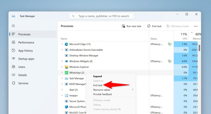Maximize the Task Manager window

point(187,14)
